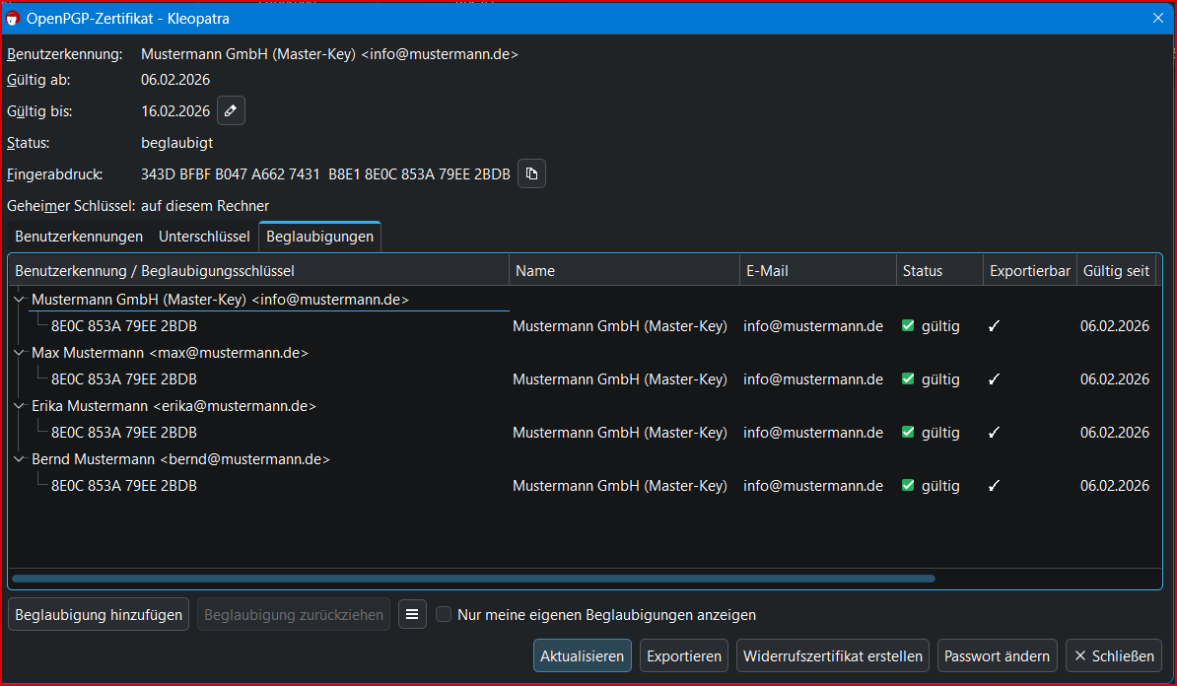Collapse the Erika Mustermann tree node
The width and height of the screenshot is (1177, 686).
point(20,406)
